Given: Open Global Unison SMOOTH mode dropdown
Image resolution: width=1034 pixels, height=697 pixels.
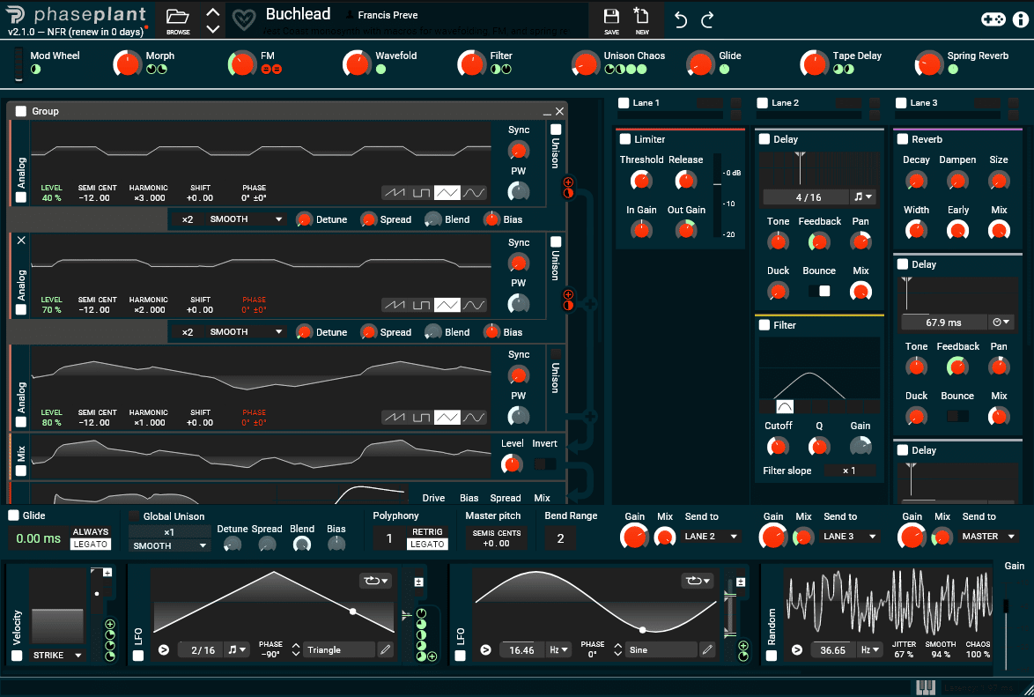Looking at the screenshot, I should tap(169, 545).
